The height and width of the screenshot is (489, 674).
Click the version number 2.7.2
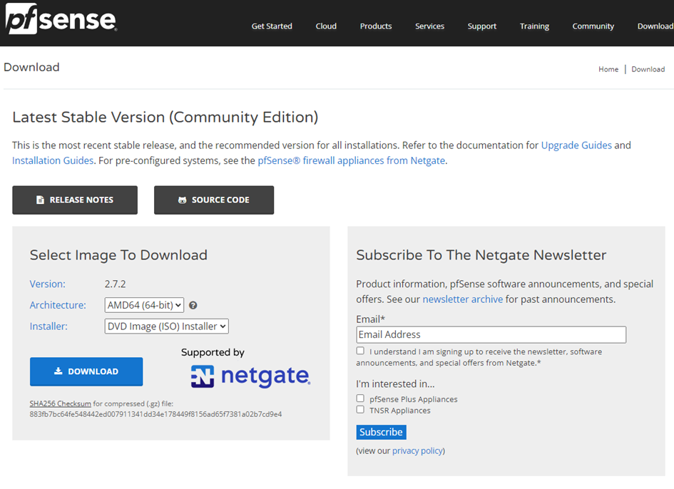click(116, 284)
